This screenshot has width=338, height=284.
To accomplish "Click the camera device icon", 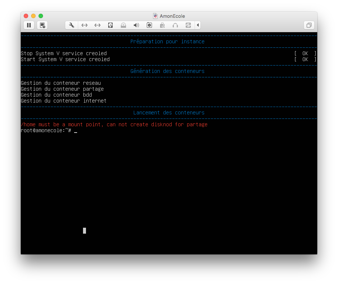I will pyautogui.click(x=149, y=25).
